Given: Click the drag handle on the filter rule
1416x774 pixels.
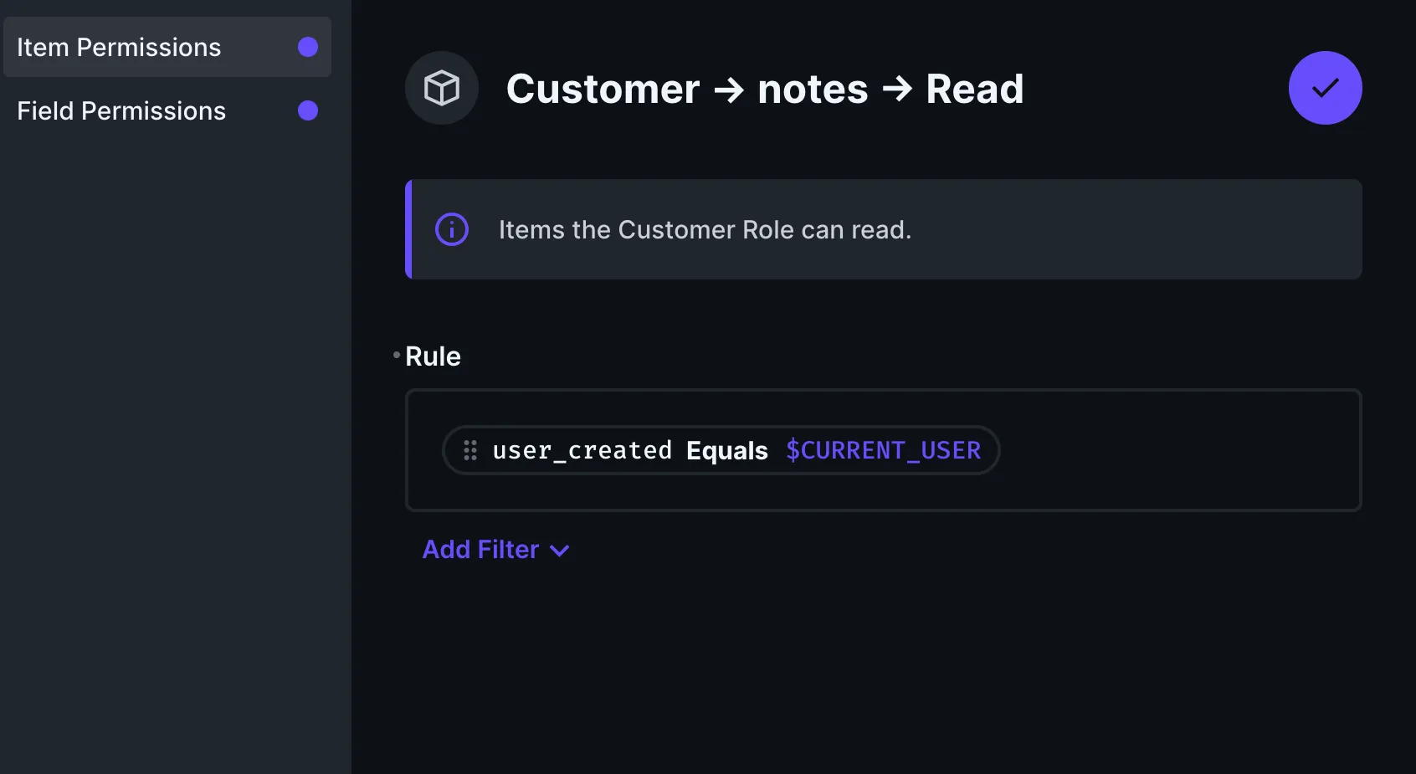Looking at the screenshot, I should pyautogui.click(x=470, y=450).
